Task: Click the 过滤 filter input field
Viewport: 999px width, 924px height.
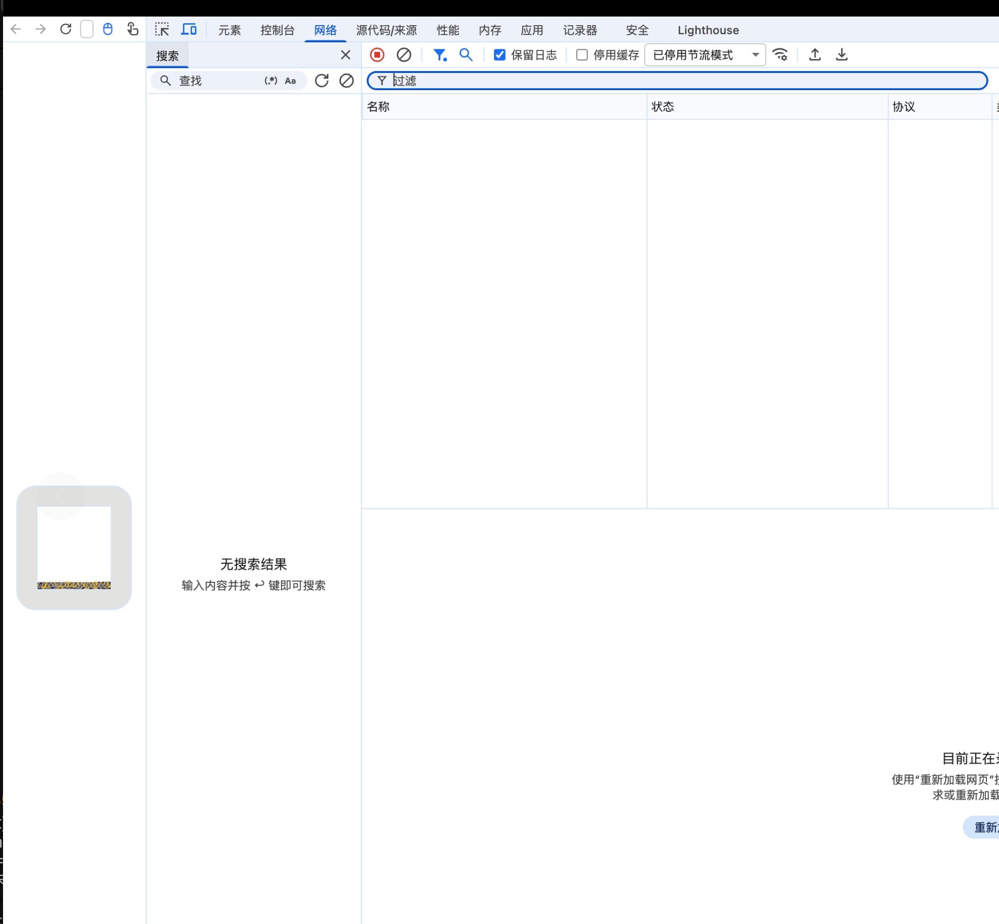Action: pos(677,81)
